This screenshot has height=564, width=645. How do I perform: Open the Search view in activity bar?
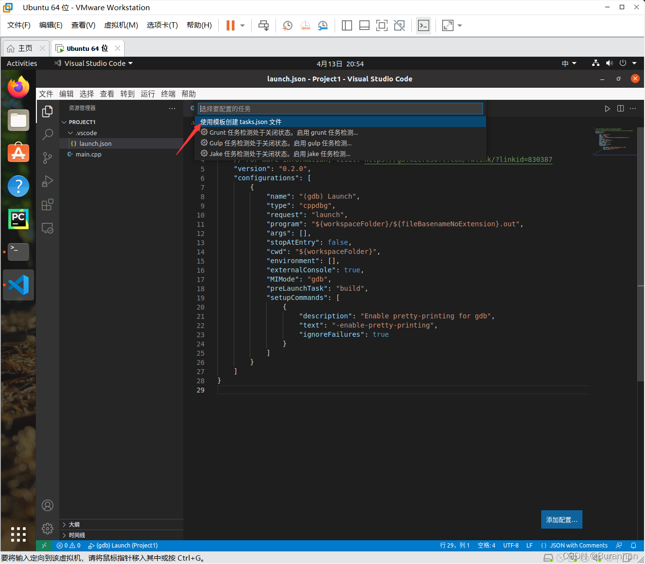tap(48, 134)
